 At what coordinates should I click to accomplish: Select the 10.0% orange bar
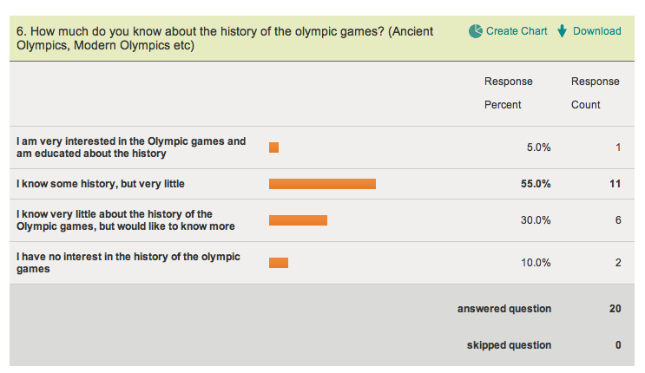[x=279, y=263]
